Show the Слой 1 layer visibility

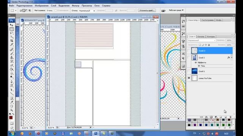coord(189,71)
